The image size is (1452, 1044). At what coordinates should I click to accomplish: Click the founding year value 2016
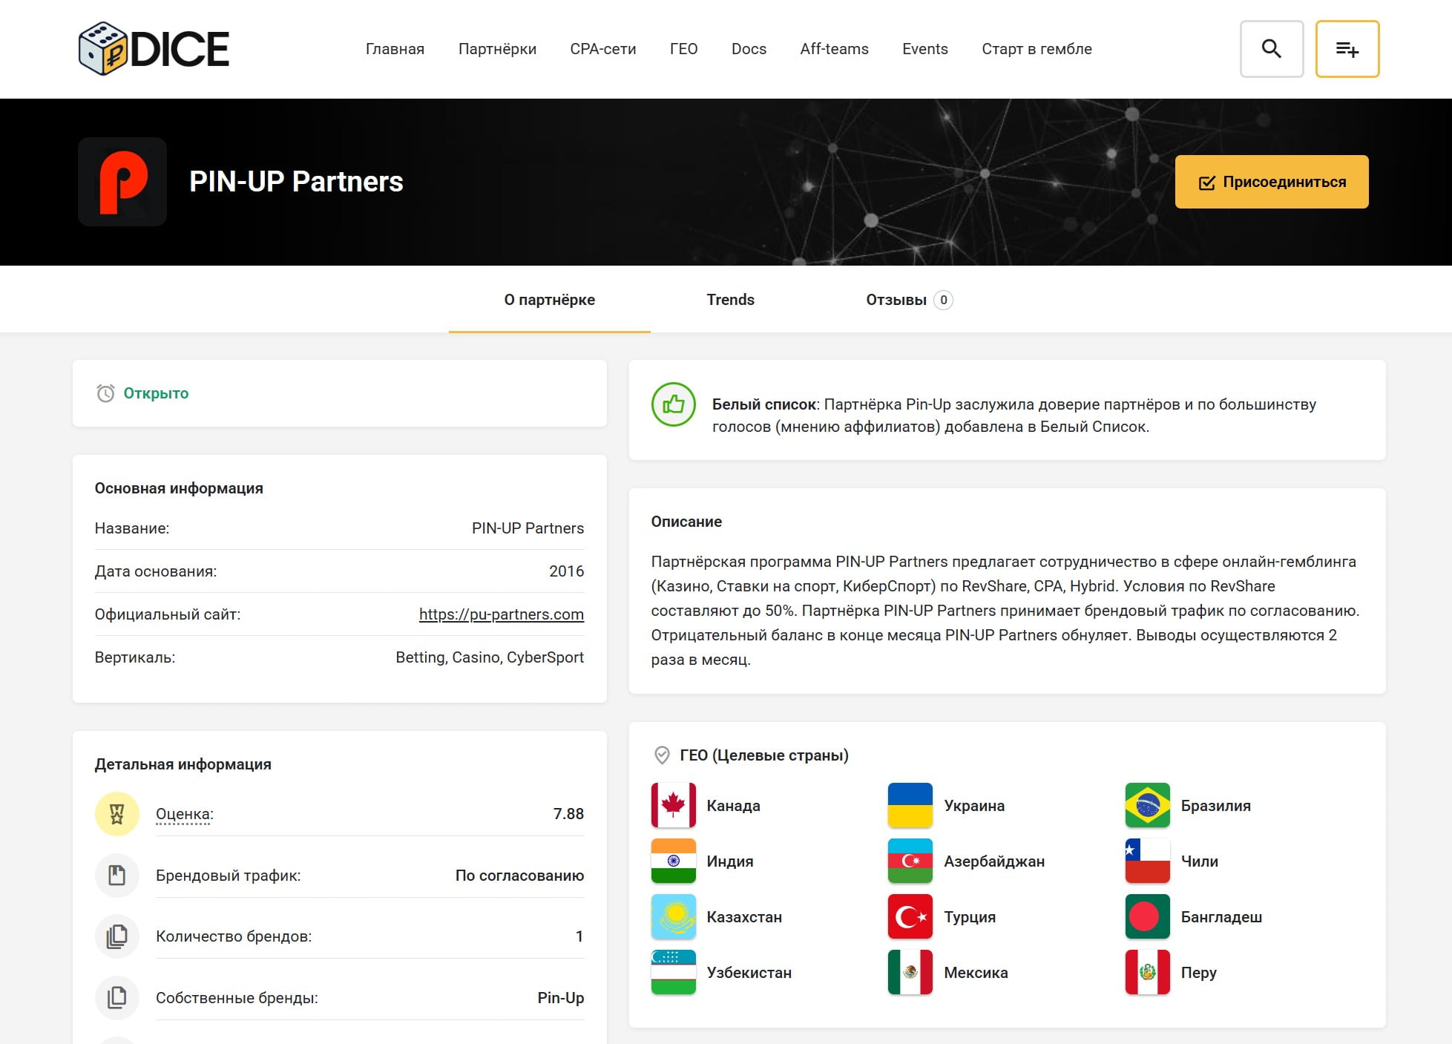click(x=567, y=571)
